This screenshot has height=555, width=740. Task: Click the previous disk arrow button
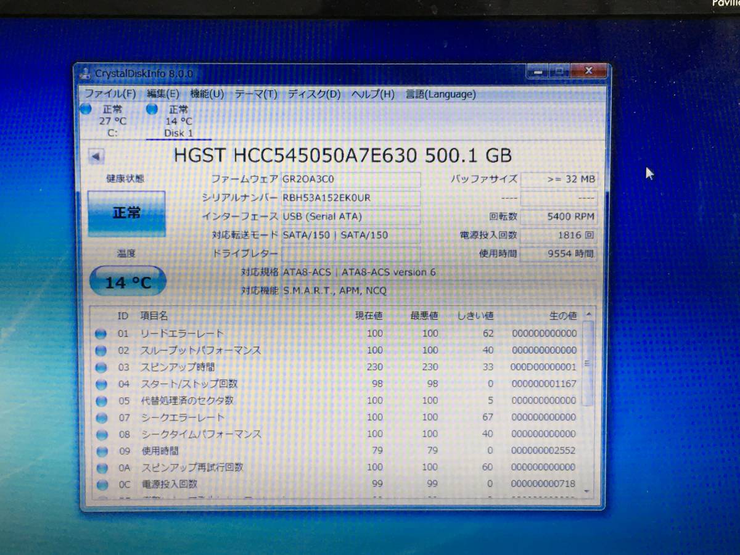coord(96,157)
